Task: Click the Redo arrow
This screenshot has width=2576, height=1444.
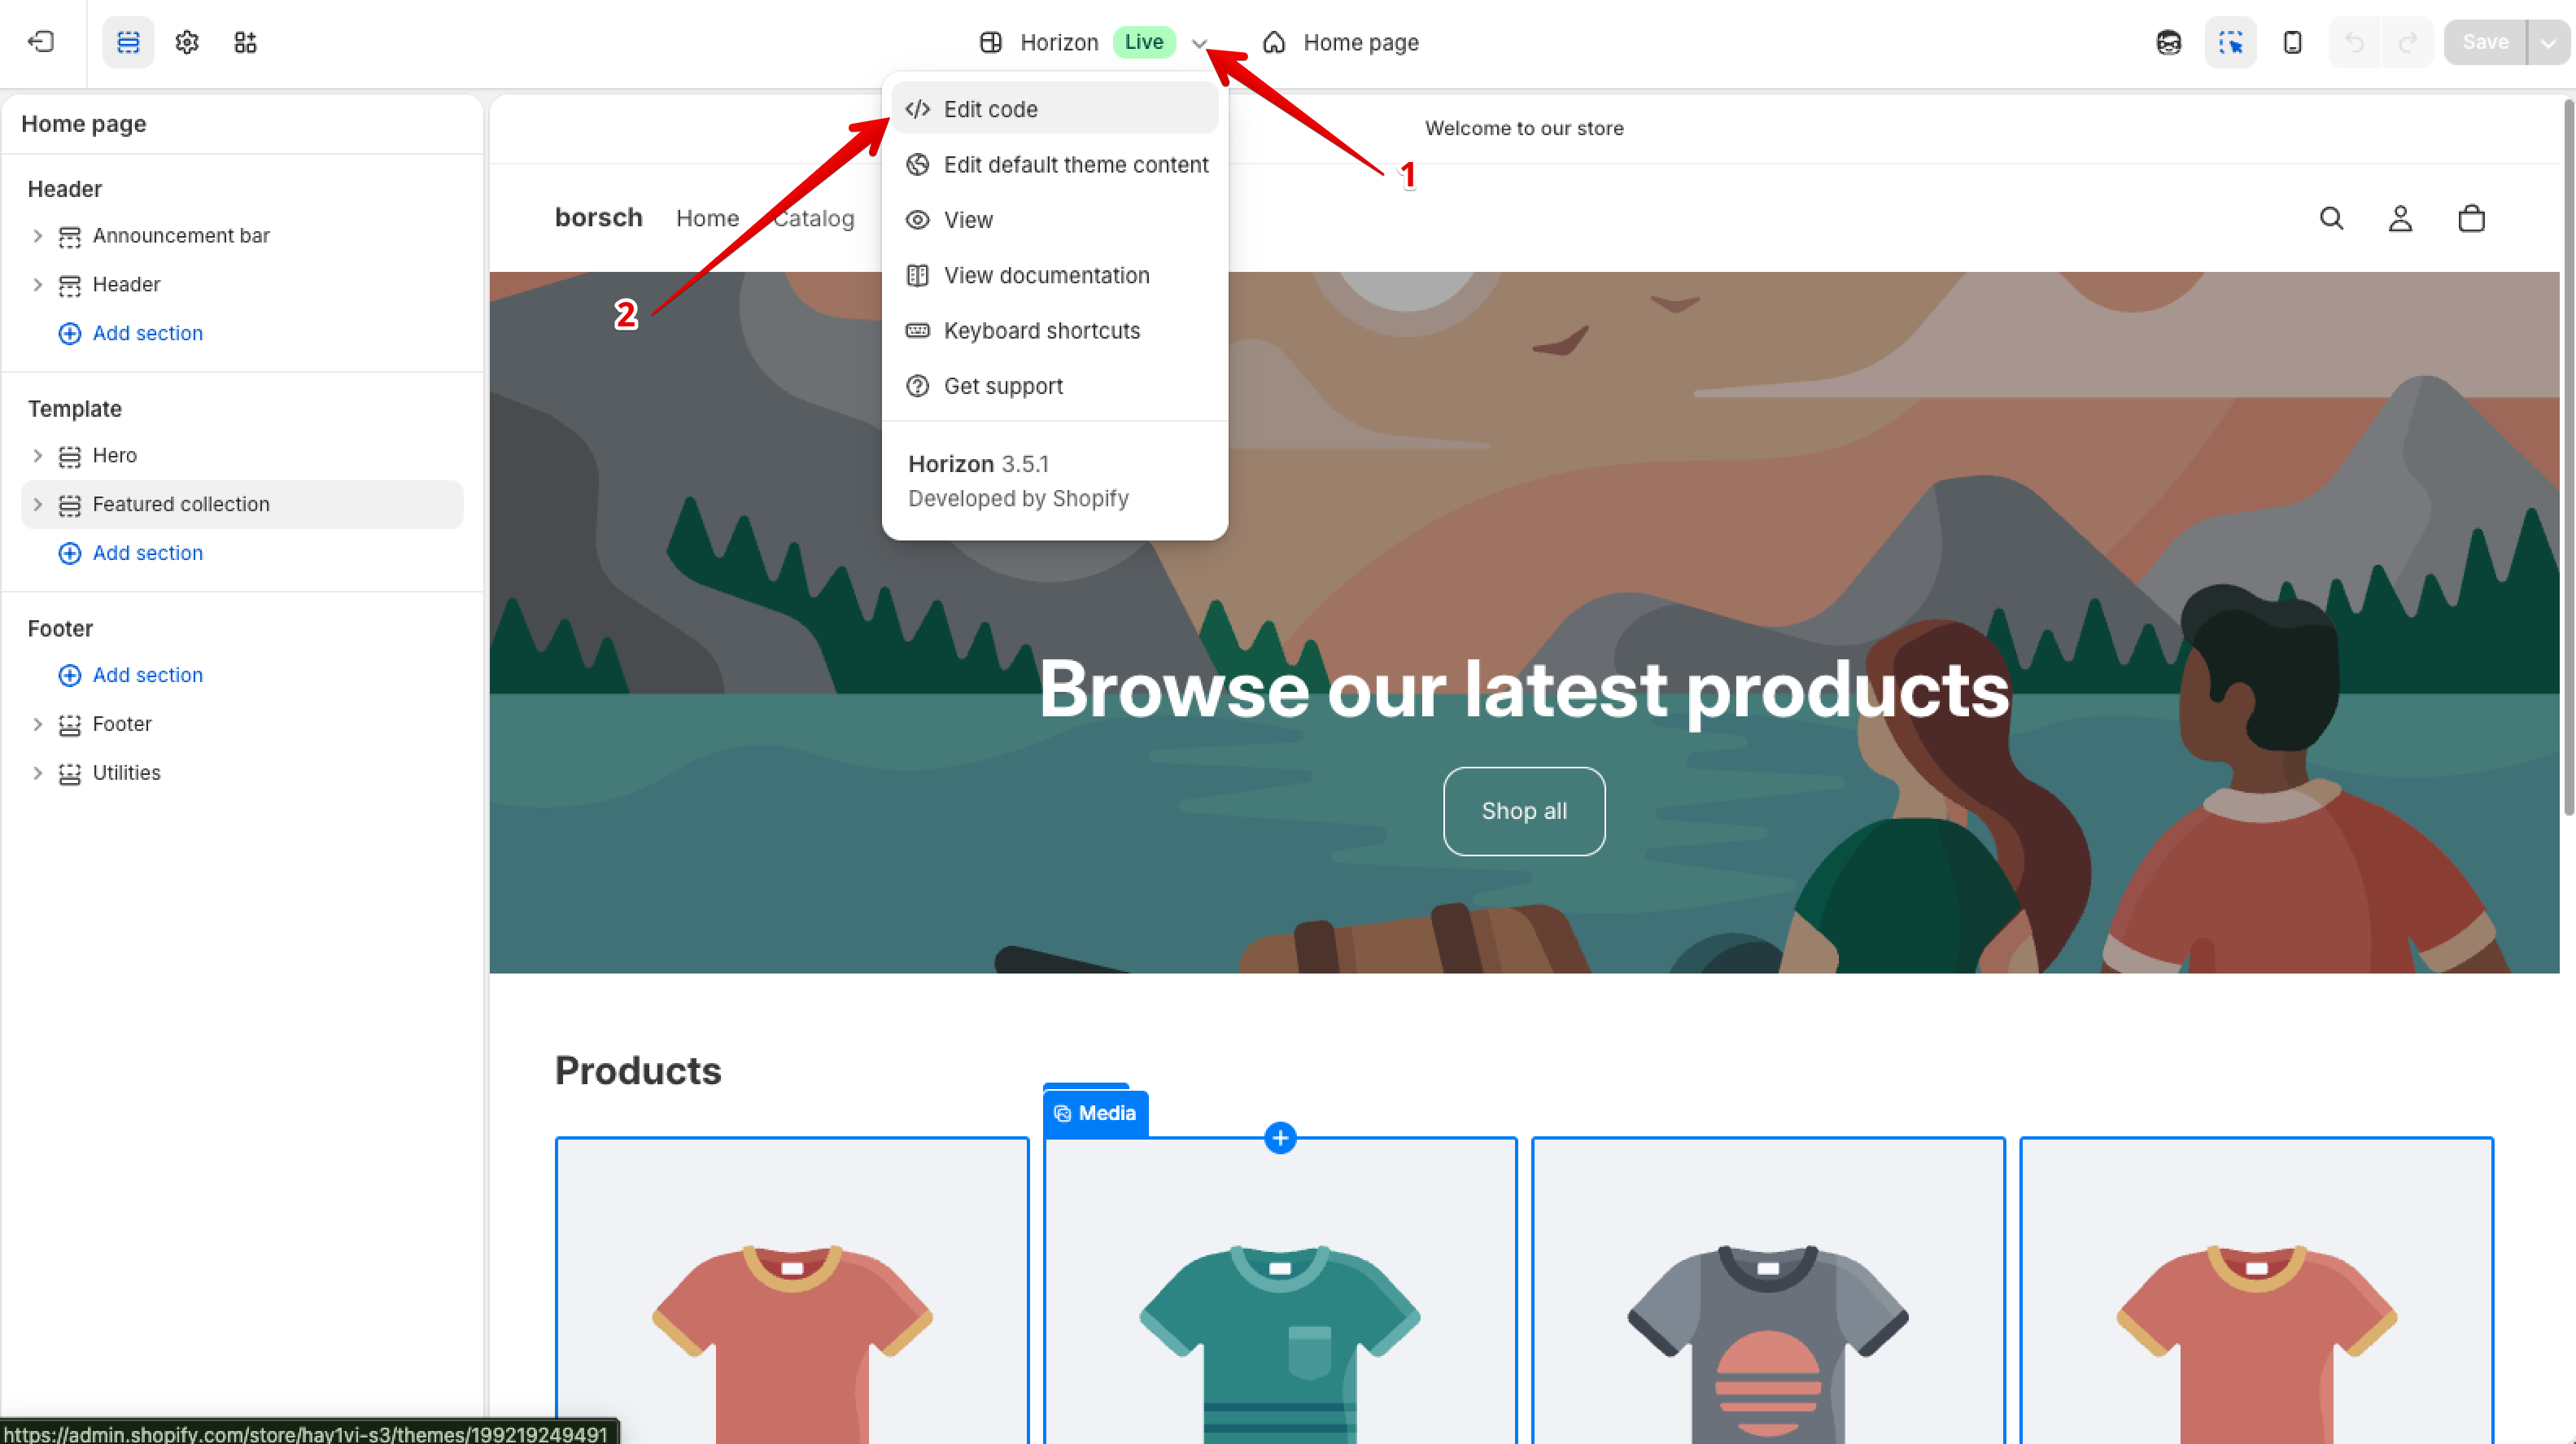Action: (2408, 42)
